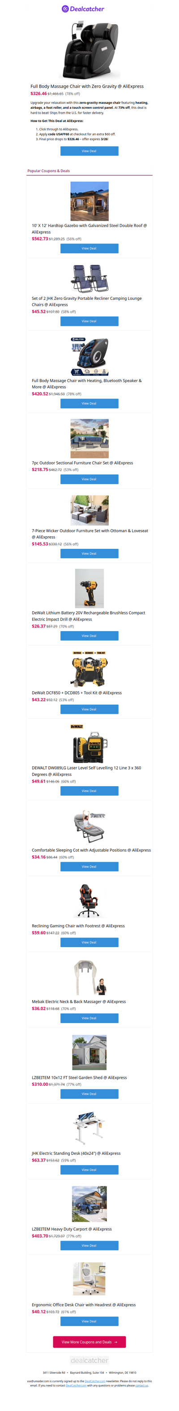View Deal for the JHK Electric Standing Desk
The image size is (179, 1411).
[89, 1170]
